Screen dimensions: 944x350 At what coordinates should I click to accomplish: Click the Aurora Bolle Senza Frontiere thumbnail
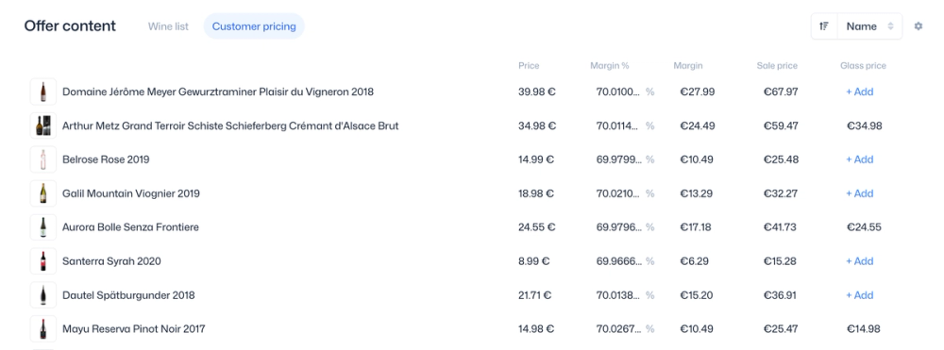(43, 227)
